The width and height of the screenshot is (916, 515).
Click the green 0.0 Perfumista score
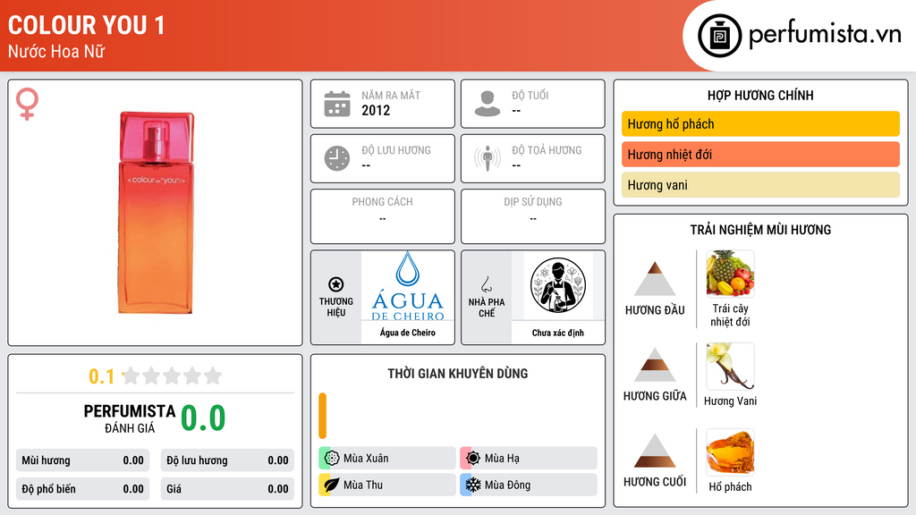pyautogui.click(x=203, y=418)
